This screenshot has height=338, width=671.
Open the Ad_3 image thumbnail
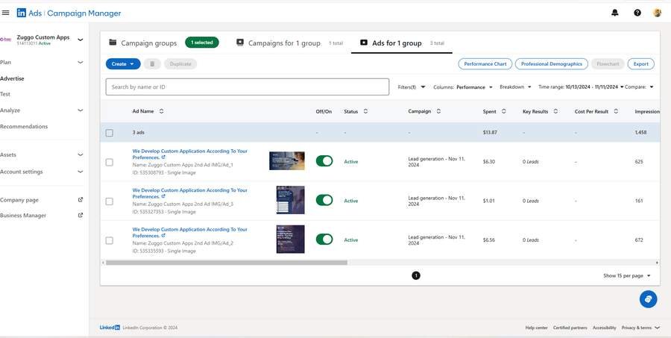(291, 200)
